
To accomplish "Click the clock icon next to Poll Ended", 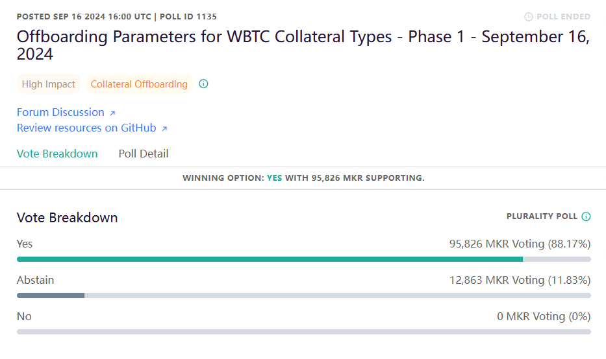I will pyautogui.click(x=528, y=17).
